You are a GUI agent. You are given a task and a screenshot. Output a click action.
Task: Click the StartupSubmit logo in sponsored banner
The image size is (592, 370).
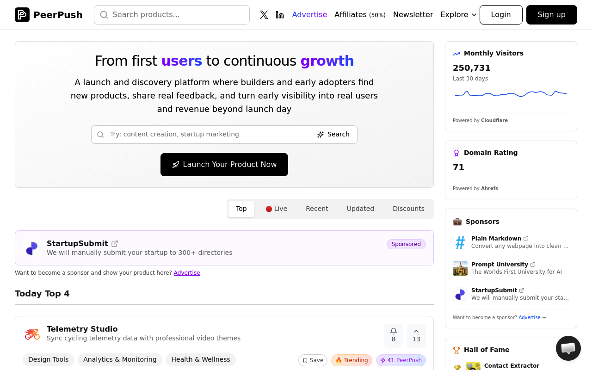pyautogui.click(x=32, y=248)
